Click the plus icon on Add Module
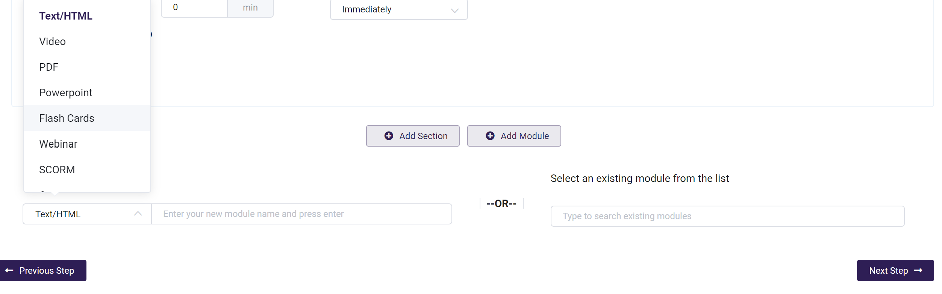 [490, 136]
